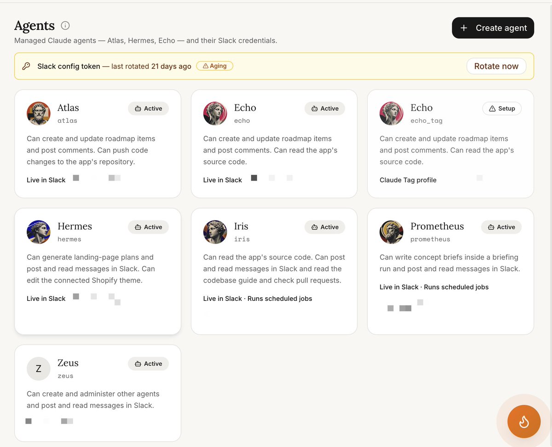Click the hermes handle text
This screenshot has height=447, width=552.
[x=69, y=239]
